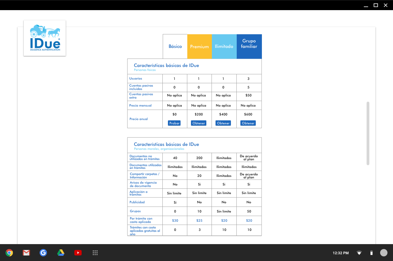
Task: Select the Ilimitado plan header
Action: pyautogui.click(x=224, y=46)
